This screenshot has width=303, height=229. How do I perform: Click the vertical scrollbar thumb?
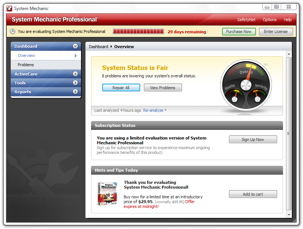tap(289, 134)
